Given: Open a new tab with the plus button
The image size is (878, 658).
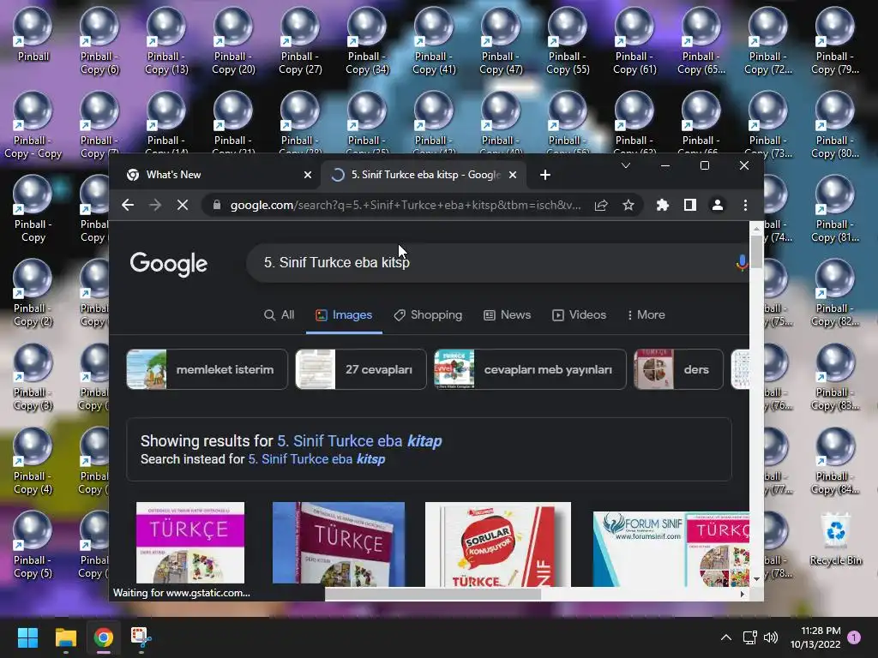Looking at the screenshot, I should point(544,175).
